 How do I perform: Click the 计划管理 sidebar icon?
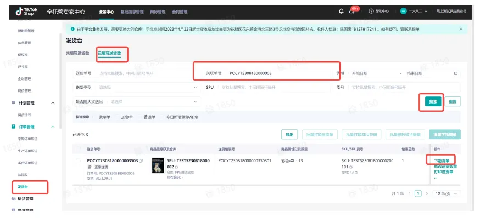click(x=14, y=103)
